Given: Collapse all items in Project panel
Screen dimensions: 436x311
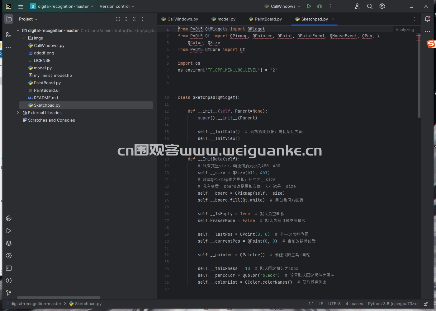Looking at the screenshot, I should pyautogui.click(x=134, y=19).
